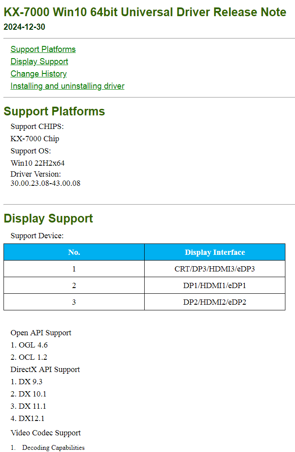295x452 pixels.
Task: Jump to the Display Support link
Action: pyautogui.click(x=39, y=62)
